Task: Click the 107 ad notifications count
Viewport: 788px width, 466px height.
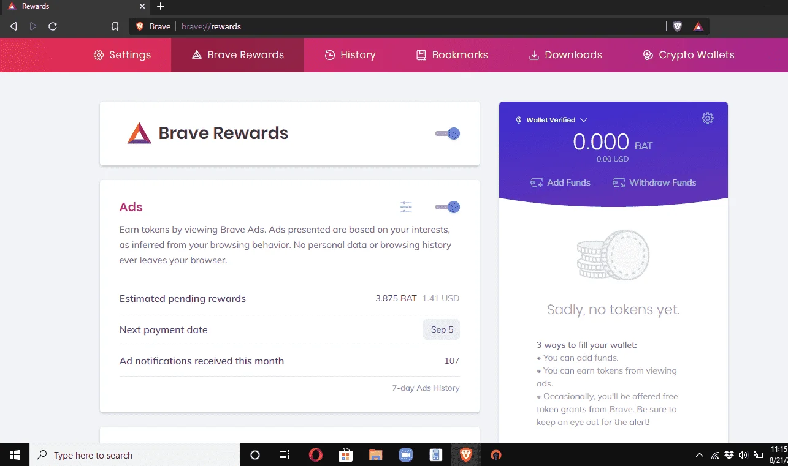Action: pyautogui.click(x=452, y=361)
